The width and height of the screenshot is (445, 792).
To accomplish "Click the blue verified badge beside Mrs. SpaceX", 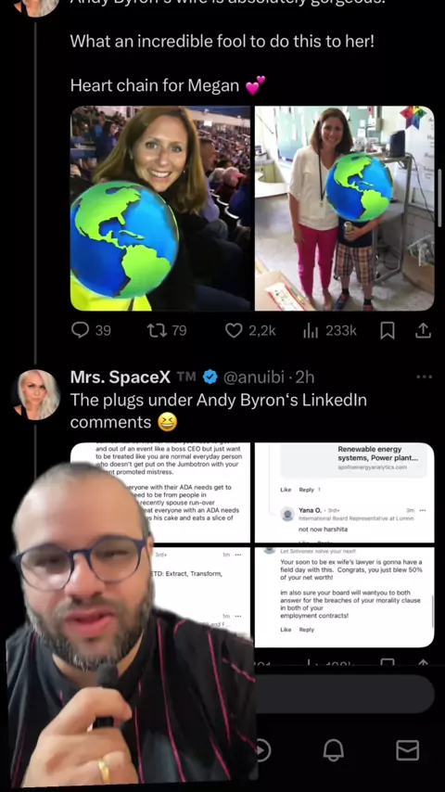I will 210,377.
